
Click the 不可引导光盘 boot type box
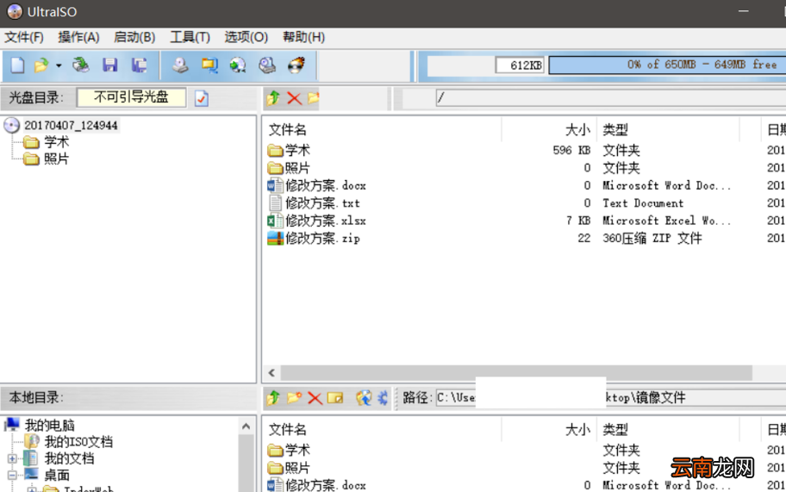(x=131, y=97)
